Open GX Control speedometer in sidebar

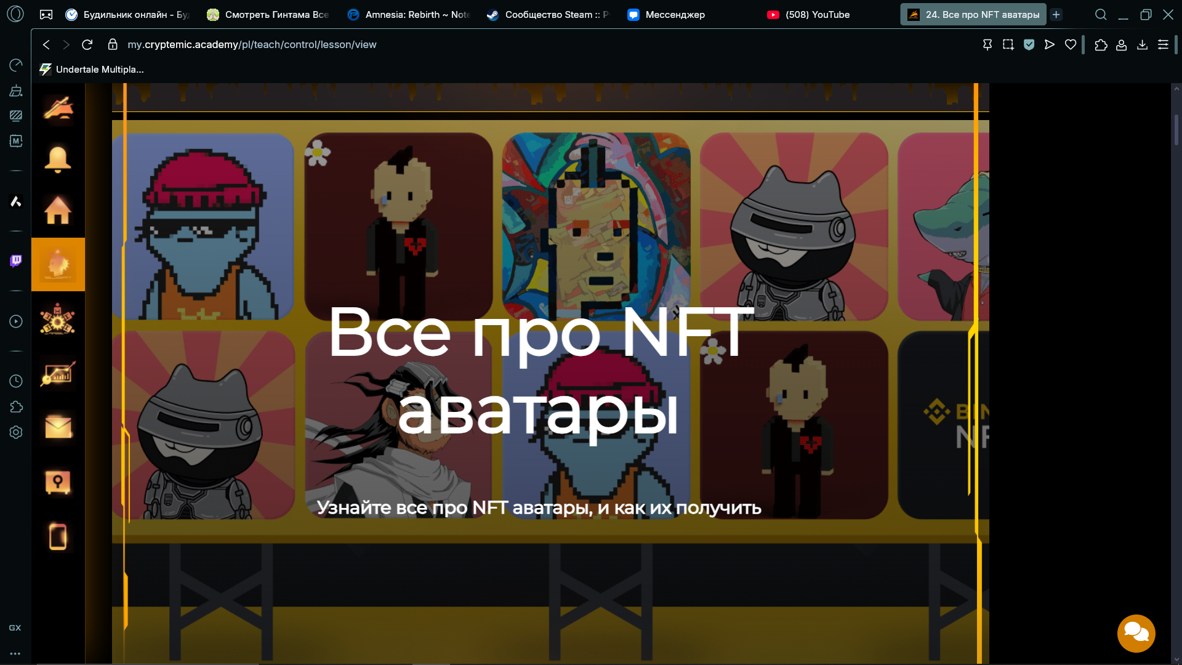pos(16,65)
